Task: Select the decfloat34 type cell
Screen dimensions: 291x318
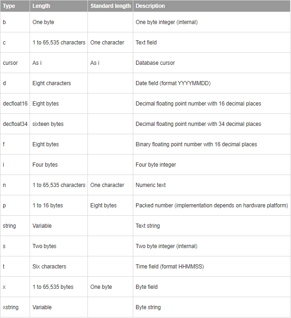Action: tap(15, 124)
